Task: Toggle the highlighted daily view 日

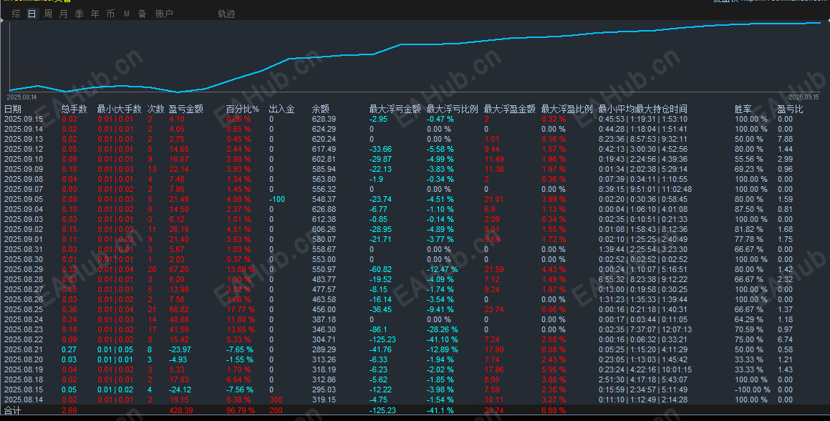Action: click(31, 14)
